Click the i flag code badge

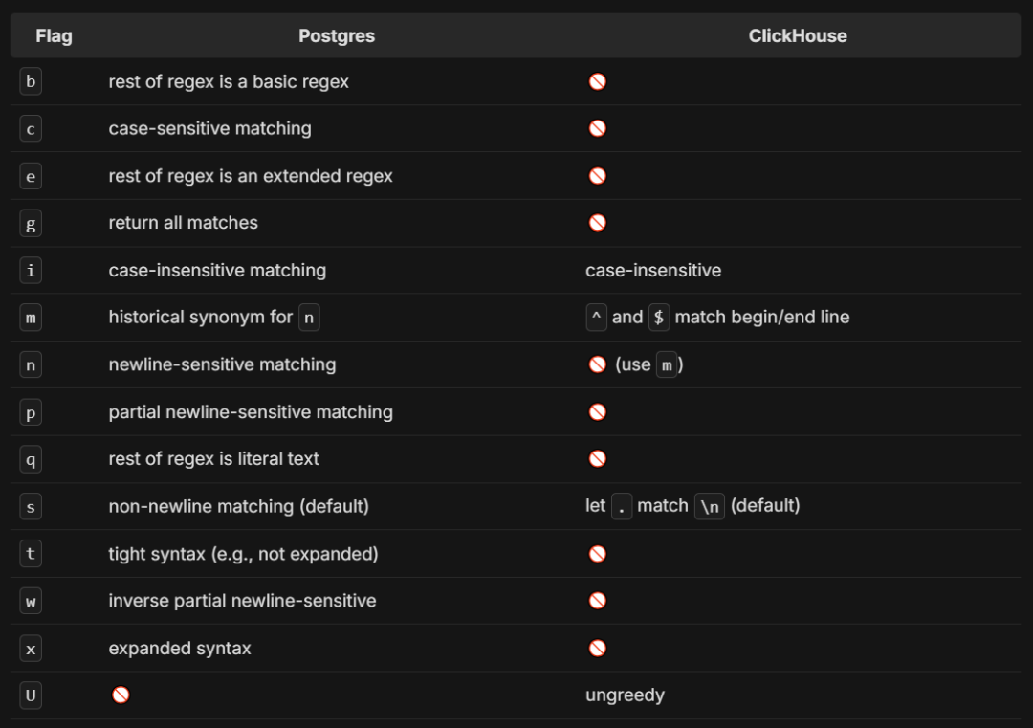click(x=31, y=270)
